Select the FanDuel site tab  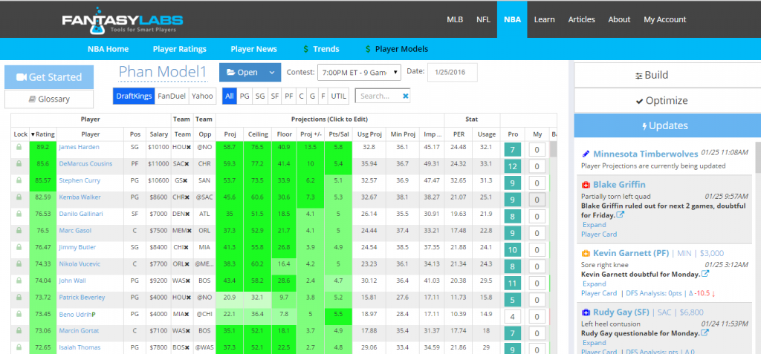coord(172,96)
